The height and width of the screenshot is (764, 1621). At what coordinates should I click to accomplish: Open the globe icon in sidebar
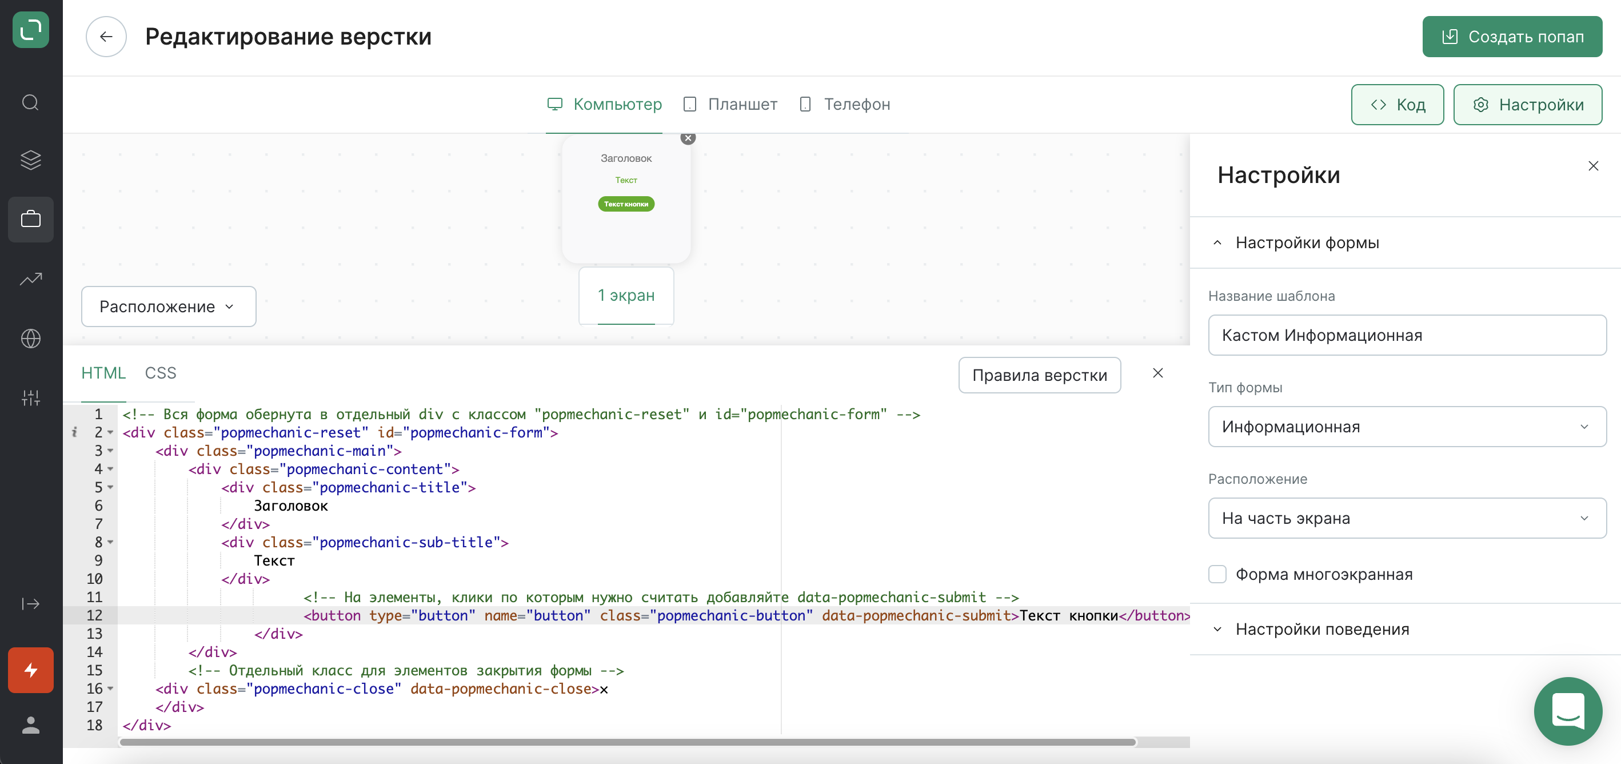pos(31,339)
